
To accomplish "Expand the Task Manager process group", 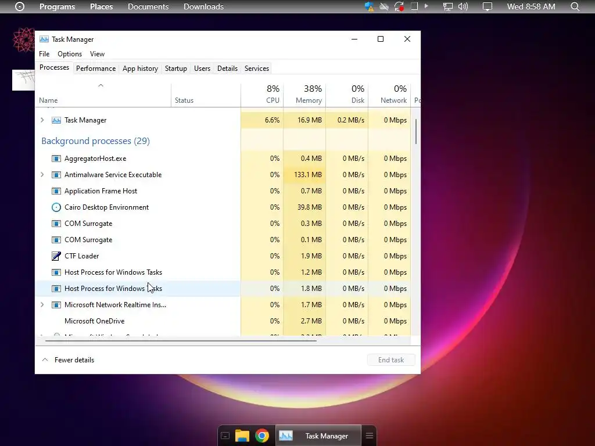I will click(x=42, y=120).
